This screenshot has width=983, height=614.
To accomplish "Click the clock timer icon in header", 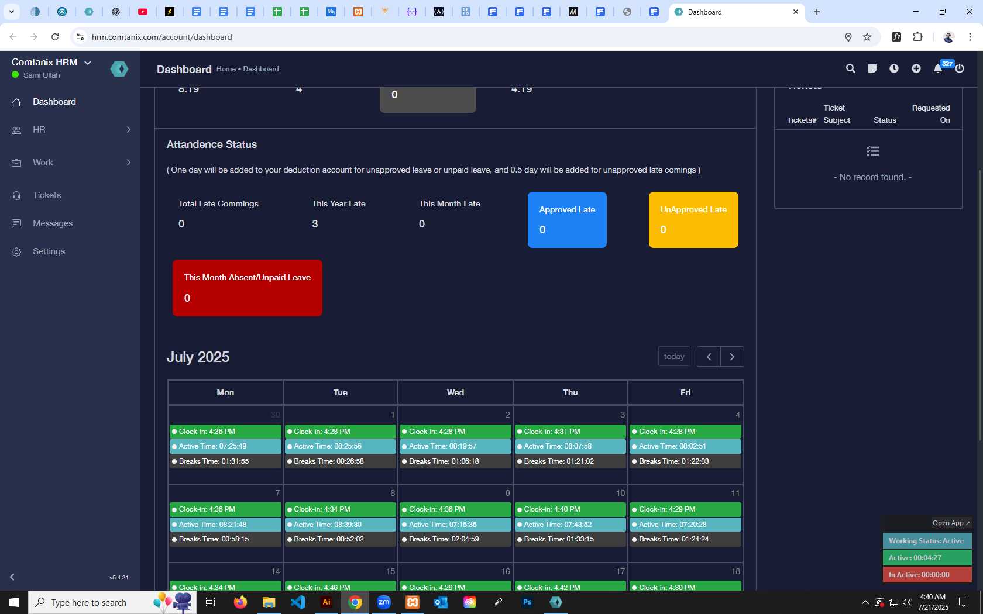I will click(894, 68).
